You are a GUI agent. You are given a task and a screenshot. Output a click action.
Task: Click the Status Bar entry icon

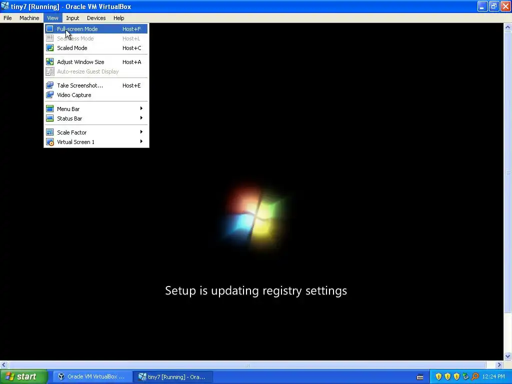pos(49,118)
